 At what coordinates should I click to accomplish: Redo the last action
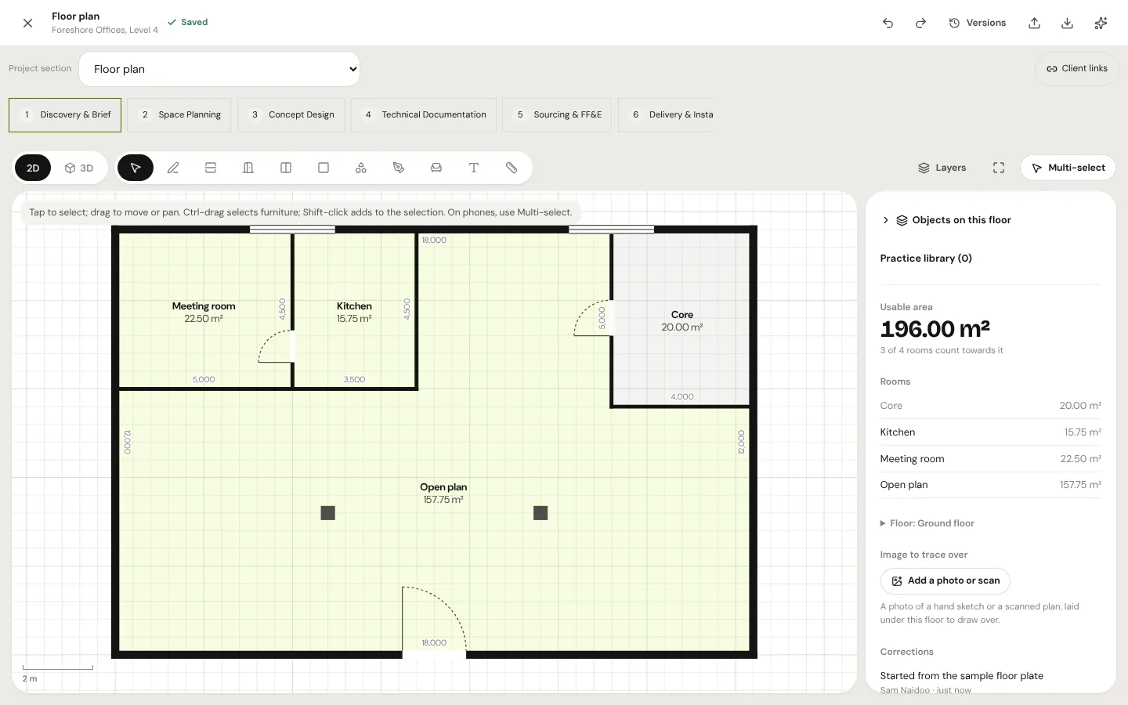[x=920, y=23]
